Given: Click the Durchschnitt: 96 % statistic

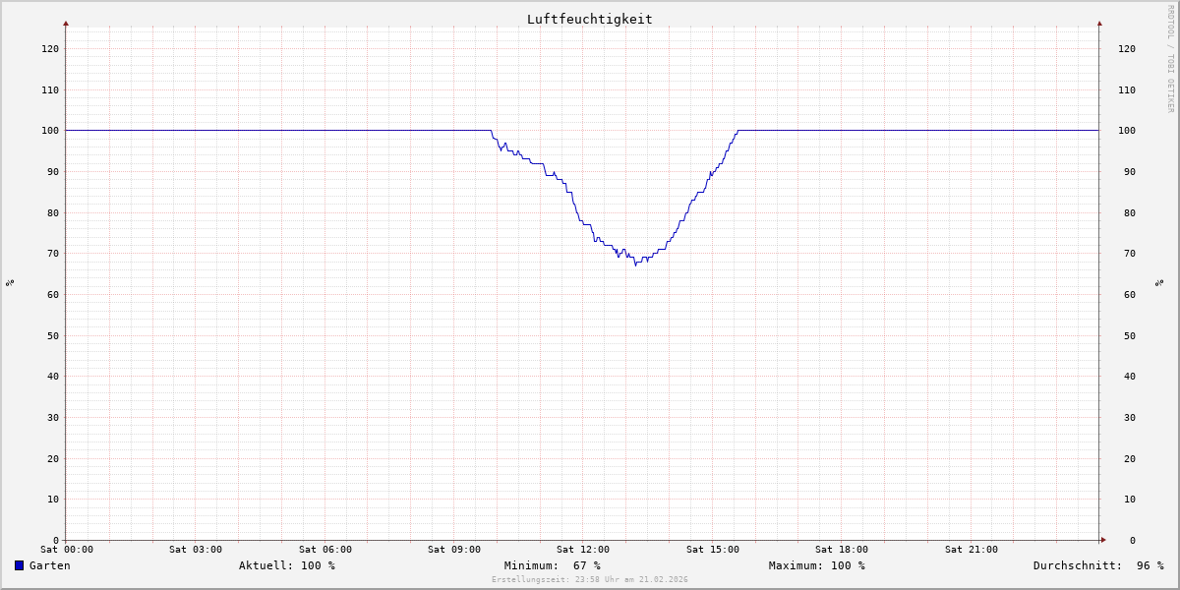Looking at the screenshot, I should (1098, 565).
